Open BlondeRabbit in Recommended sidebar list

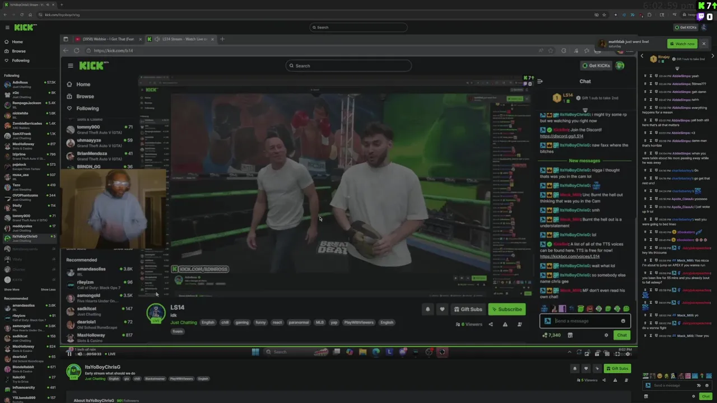point(29,369)
